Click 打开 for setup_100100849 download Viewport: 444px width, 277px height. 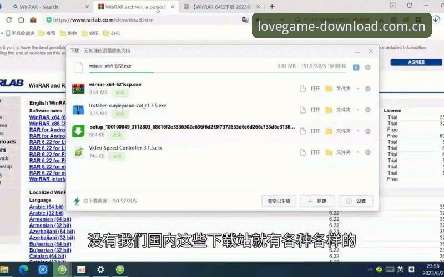click(315, 131)
